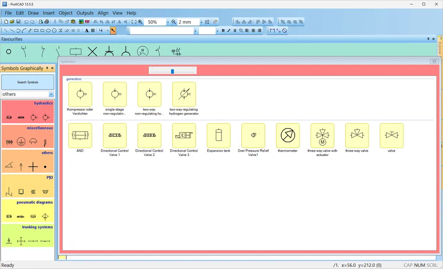Select the two-way regulating hydrogen generator symbol

click(x=184, y=94)
